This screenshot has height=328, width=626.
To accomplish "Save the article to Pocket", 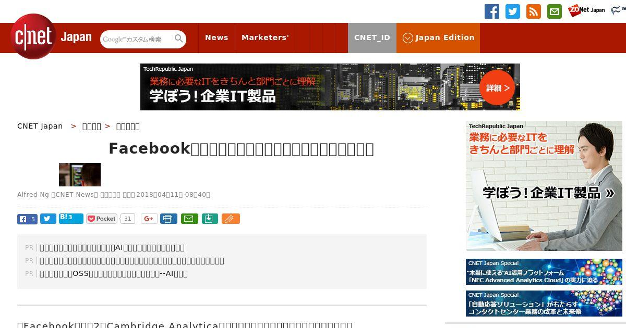I will 102,219.
